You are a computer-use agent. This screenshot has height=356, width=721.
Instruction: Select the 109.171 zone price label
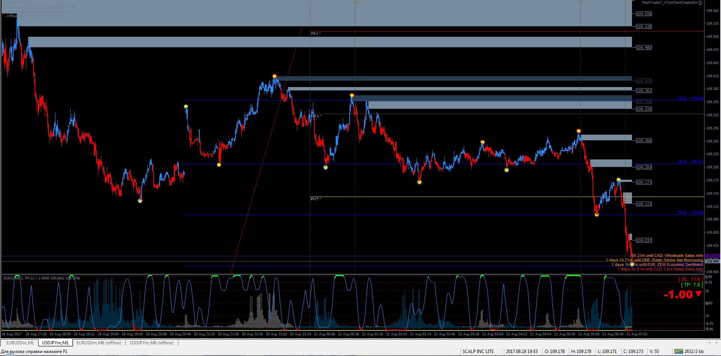coord(644,182)
